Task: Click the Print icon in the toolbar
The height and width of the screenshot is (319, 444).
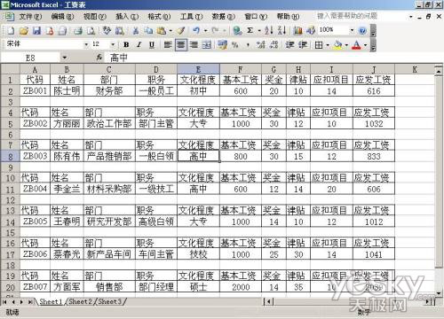Action: click(78, 30)
